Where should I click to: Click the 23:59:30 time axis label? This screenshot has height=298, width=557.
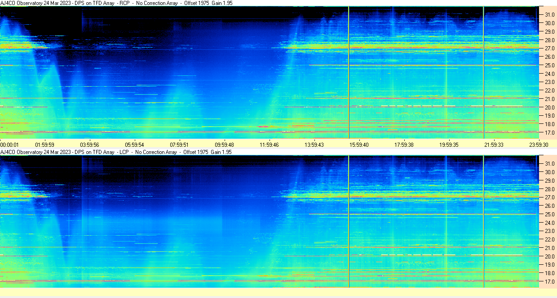[539, 145]
